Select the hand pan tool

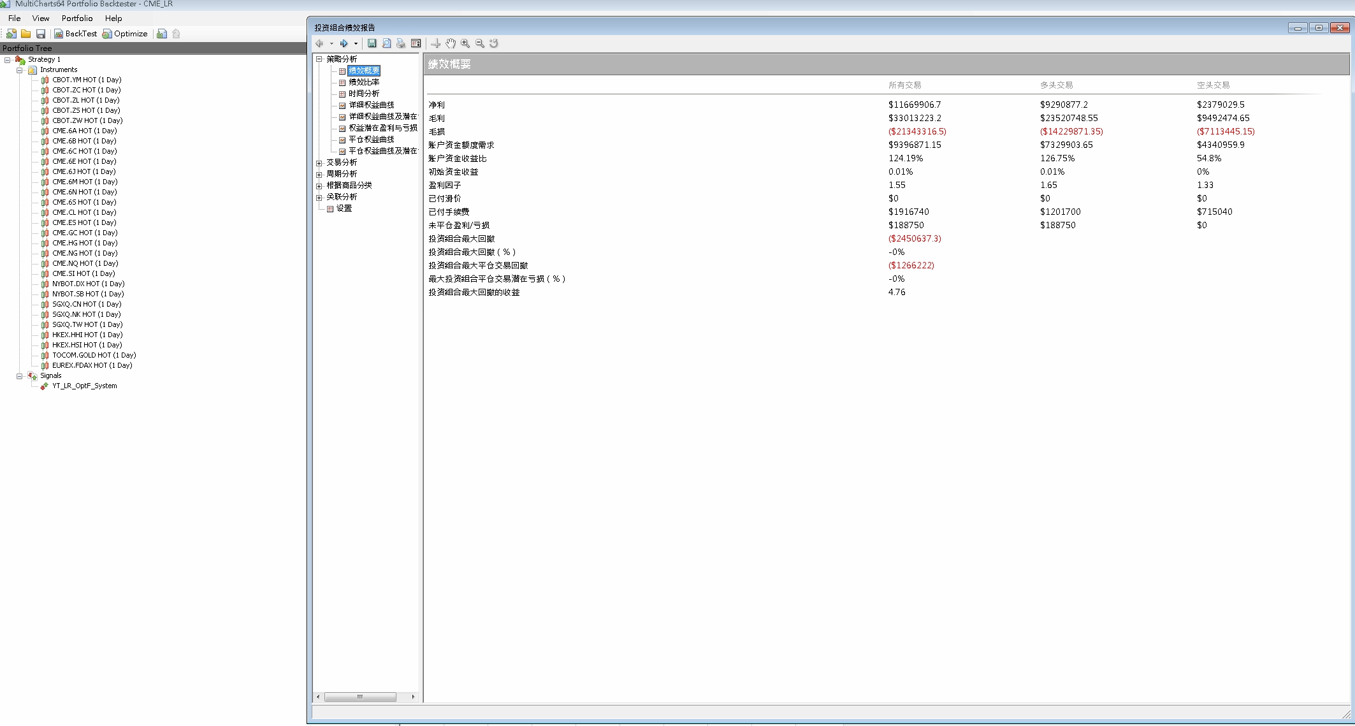(x=451, y=43)
